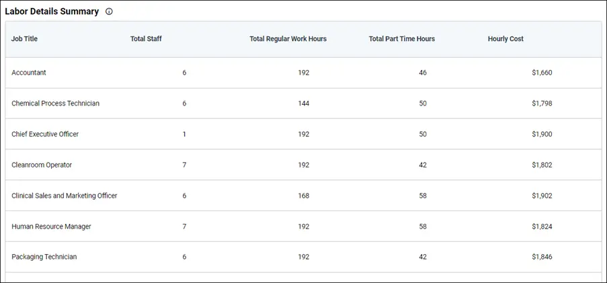
Task: Click the Total Part Time Hours header
Action: click(x=402, y=39)
